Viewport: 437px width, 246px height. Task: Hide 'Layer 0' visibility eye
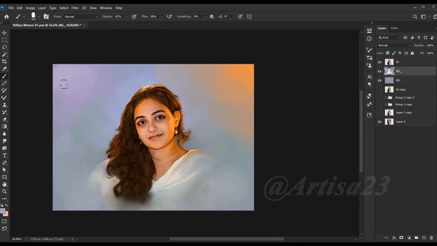380,122
